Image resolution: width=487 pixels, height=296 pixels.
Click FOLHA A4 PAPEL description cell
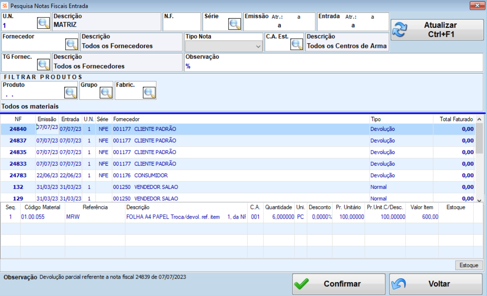click(x=186, y=217)
